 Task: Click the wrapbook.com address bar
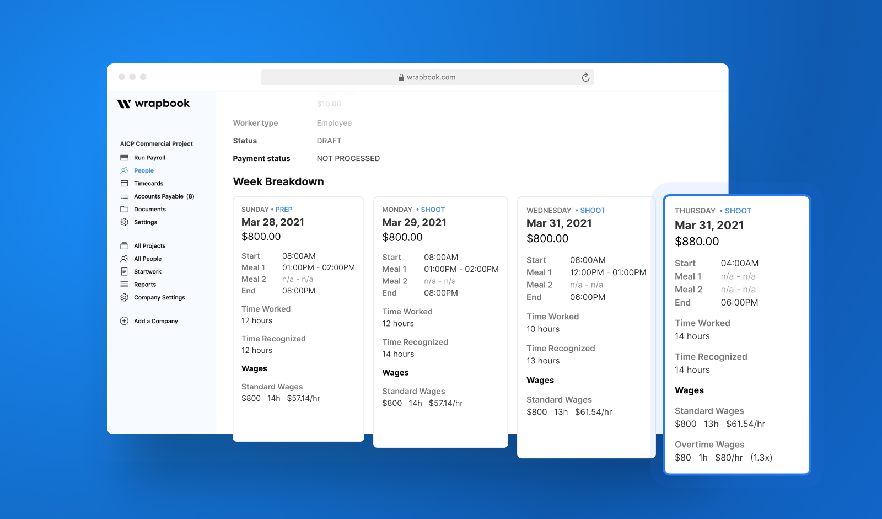tap(427, 77)
